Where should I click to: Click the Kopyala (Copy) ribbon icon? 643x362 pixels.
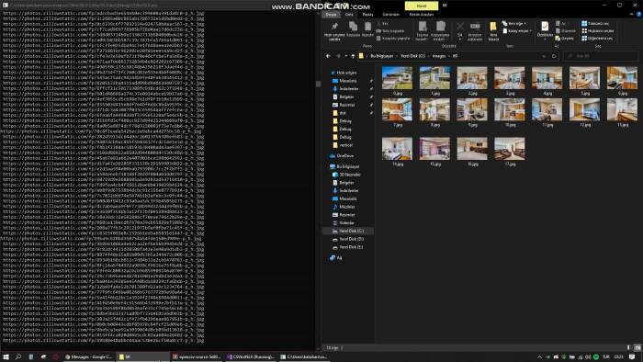pos(353,27)
